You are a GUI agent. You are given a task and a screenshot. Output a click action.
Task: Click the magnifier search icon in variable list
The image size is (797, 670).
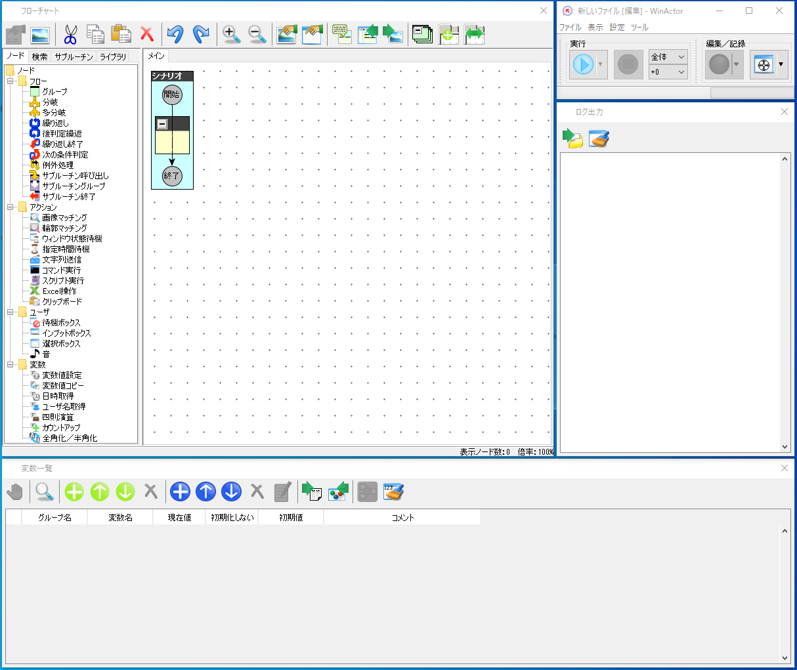coord(44,492)
